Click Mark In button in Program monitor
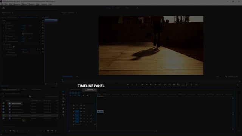This screenshot has height=136, width=242. [132, 85]
